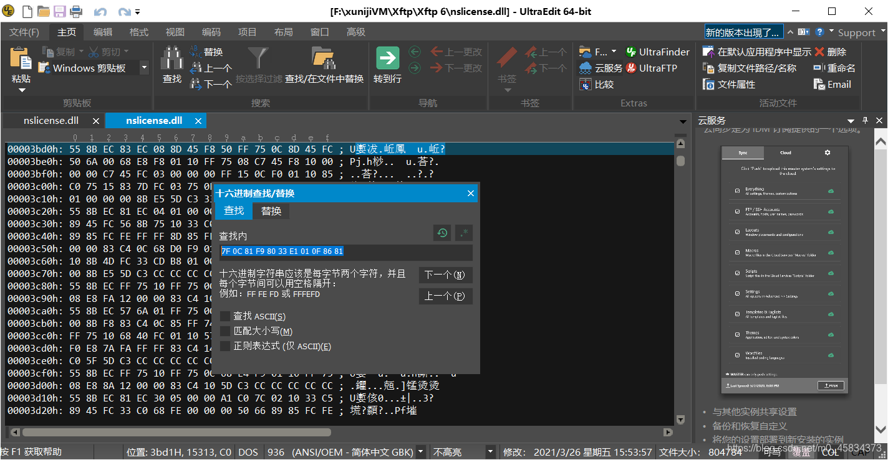Image resolution: width=888 pixels, height=460 pixels.
Task: Open the 不高亮 highlighting dropdown
Action: tap(490, 452)
